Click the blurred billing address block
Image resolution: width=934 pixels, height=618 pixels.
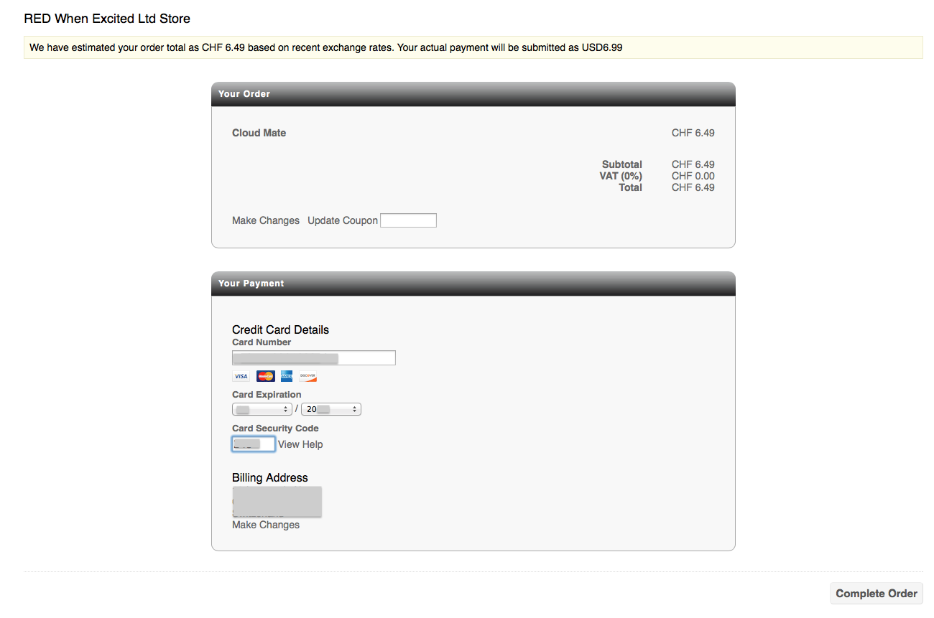tap(277, 502)
